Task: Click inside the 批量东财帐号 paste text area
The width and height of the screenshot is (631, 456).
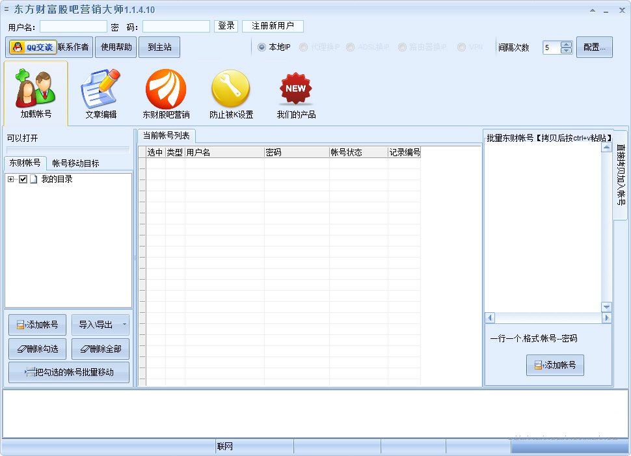Action: pos(543,228)
